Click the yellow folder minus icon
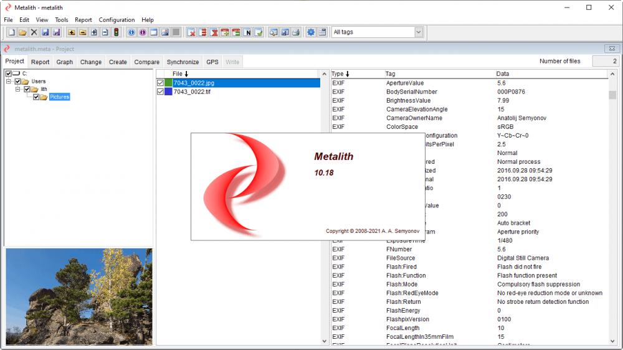This screenshot has width=623, height=350. point(83,32)
